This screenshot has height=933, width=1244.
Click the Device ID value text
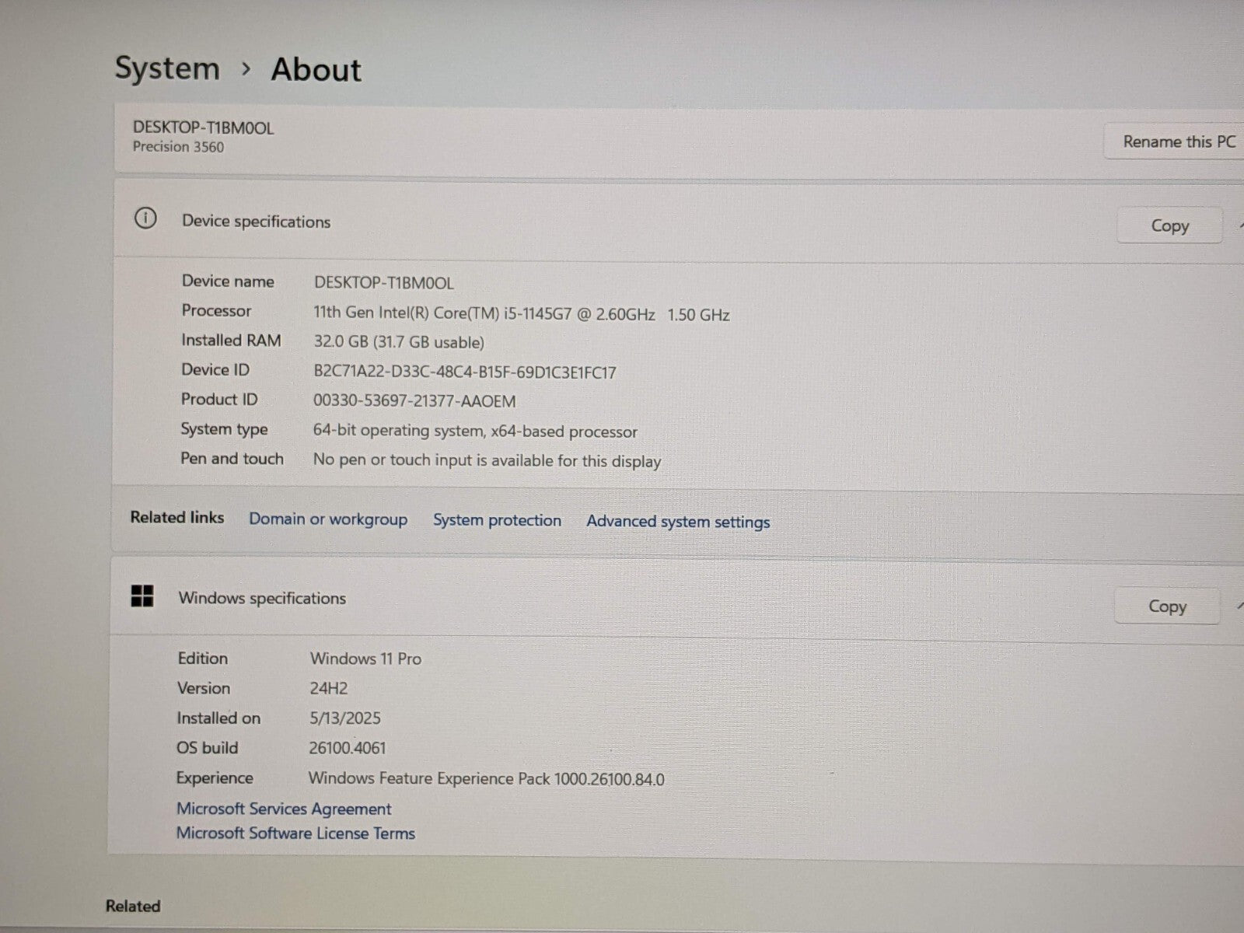click(464, 372)
